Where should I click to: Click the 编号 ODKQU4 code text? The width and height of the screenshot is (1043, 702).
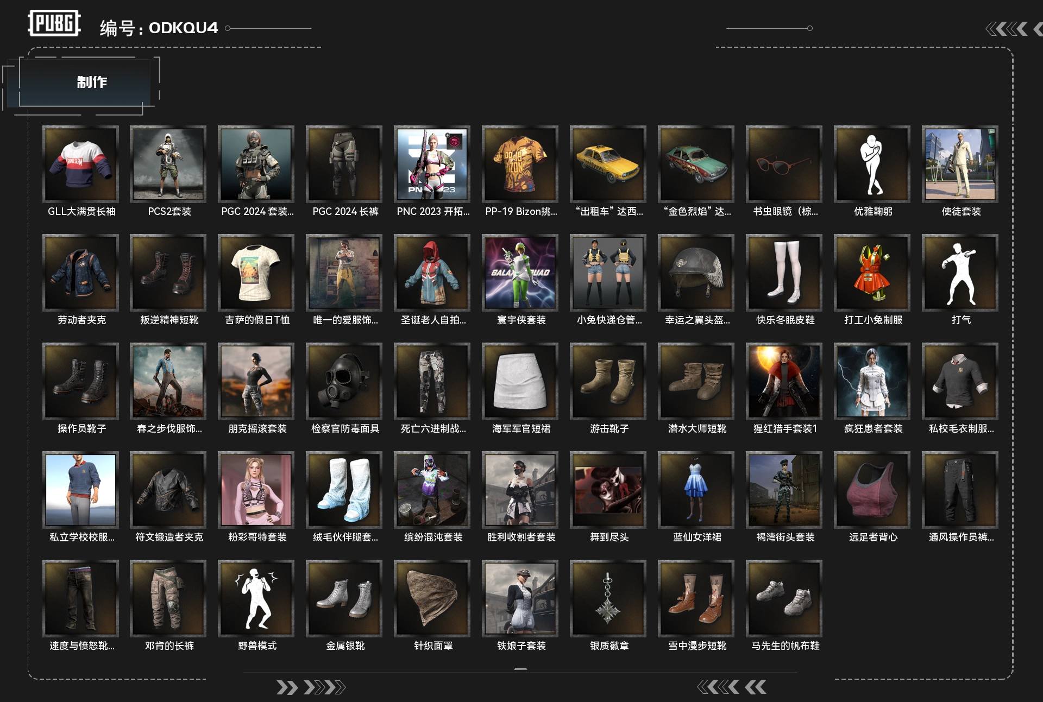click(x=159, y=28)
